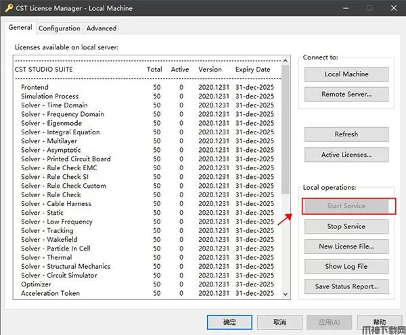Select the Frontend license row
Screen dimensions: 406x335
[x=35, y=88]
